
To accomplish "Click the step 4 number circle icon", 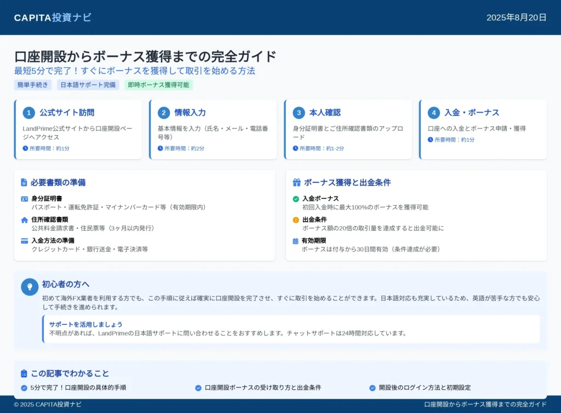I will pos(434,113).
